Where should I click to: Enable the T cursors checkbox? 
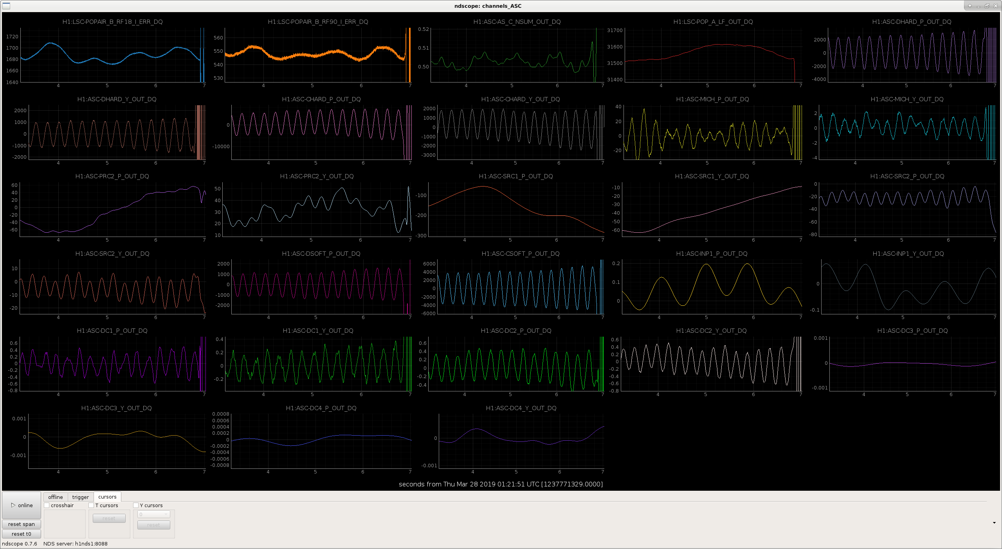(x=91, y=505)
